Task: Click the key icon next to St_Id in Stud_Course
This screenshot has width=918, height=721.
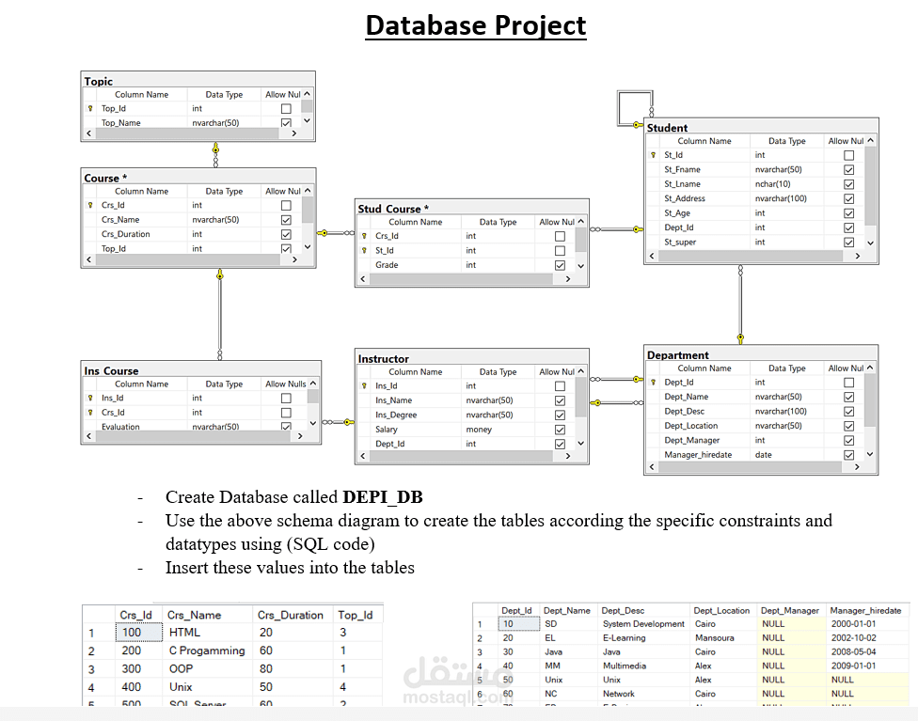Action: 366,250
